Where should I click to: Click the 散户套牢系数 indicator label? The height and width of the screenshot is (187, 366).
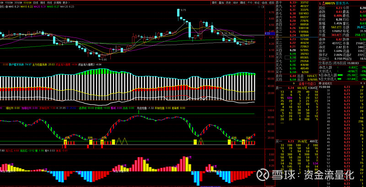20,64
